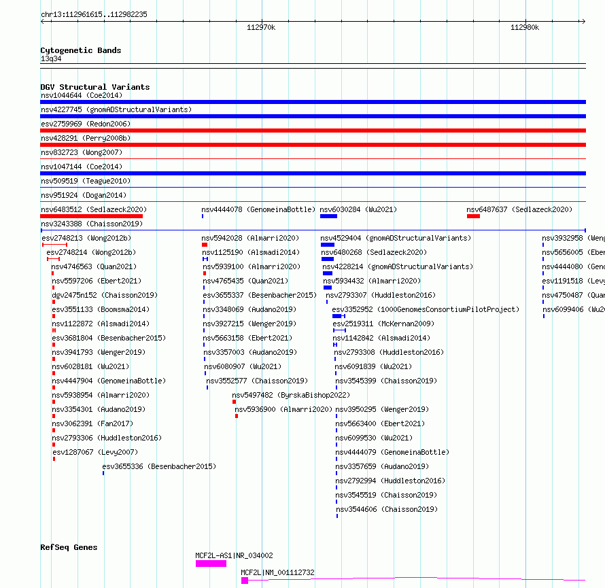
Task: Select dgv2475n152 (Chaisson2019) entry
Action: (x=105, y=295)
